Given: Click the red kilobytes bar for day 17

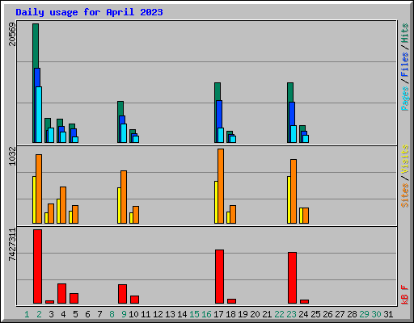Looking at the screenshot, I should tap(219, 276).
